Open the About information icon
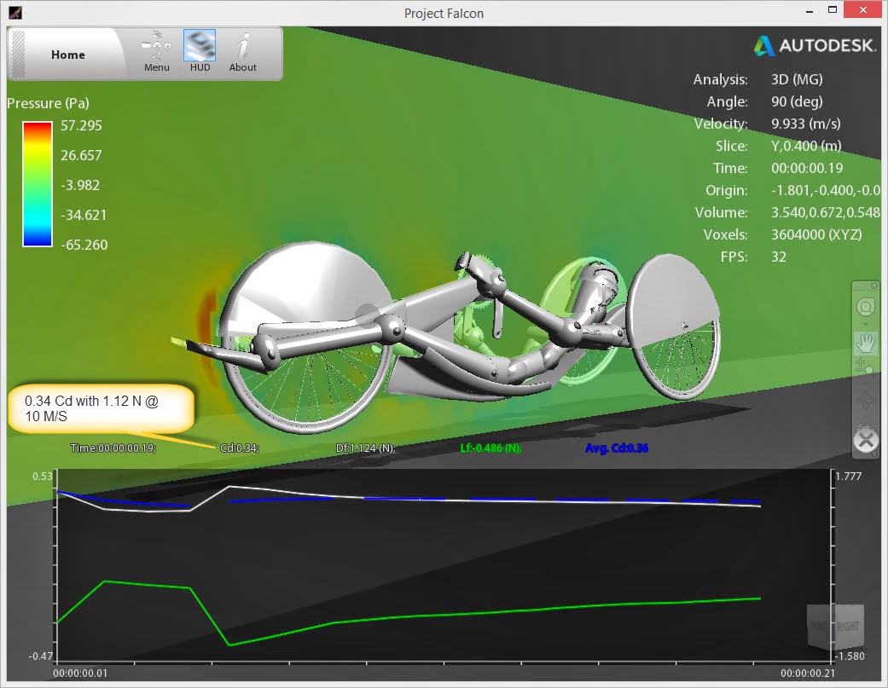 click(242, 52)
